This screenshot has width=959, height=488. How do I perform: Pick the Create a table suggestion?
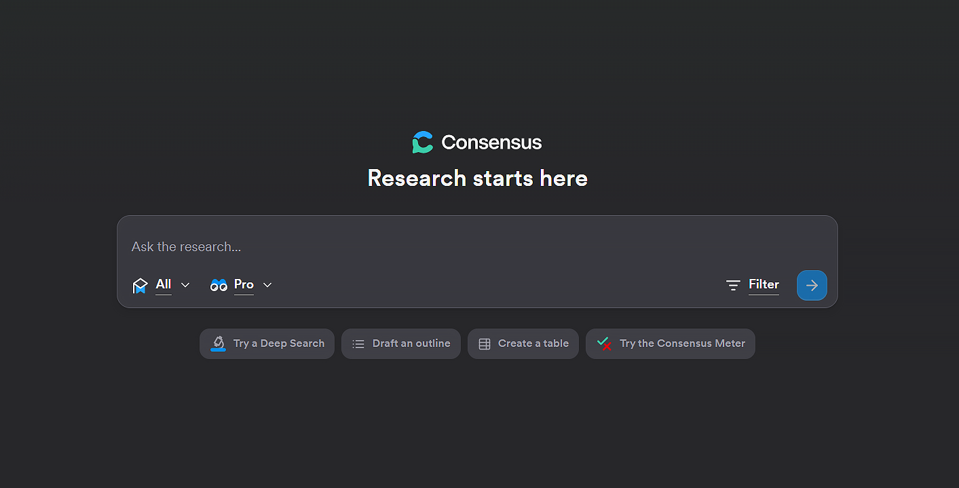(x=533, y=343)
